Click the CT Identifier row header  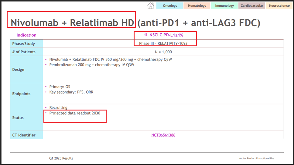click(x=26, y=135)
